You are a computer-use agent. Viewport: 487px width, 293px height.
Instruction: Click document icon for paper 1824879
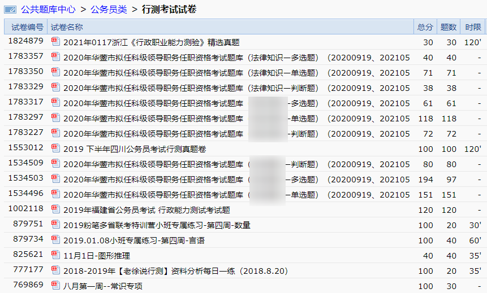pyautogui.click(x=55, y=42)
